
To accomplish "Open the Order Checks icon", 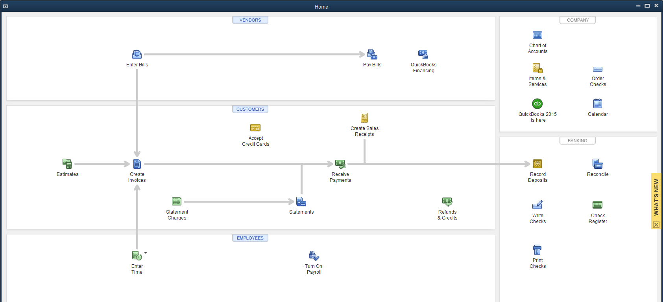I will click(x=598, y=70).
